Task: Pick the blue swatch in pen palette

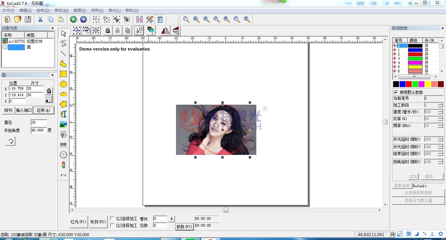Action: click(402, 84)
